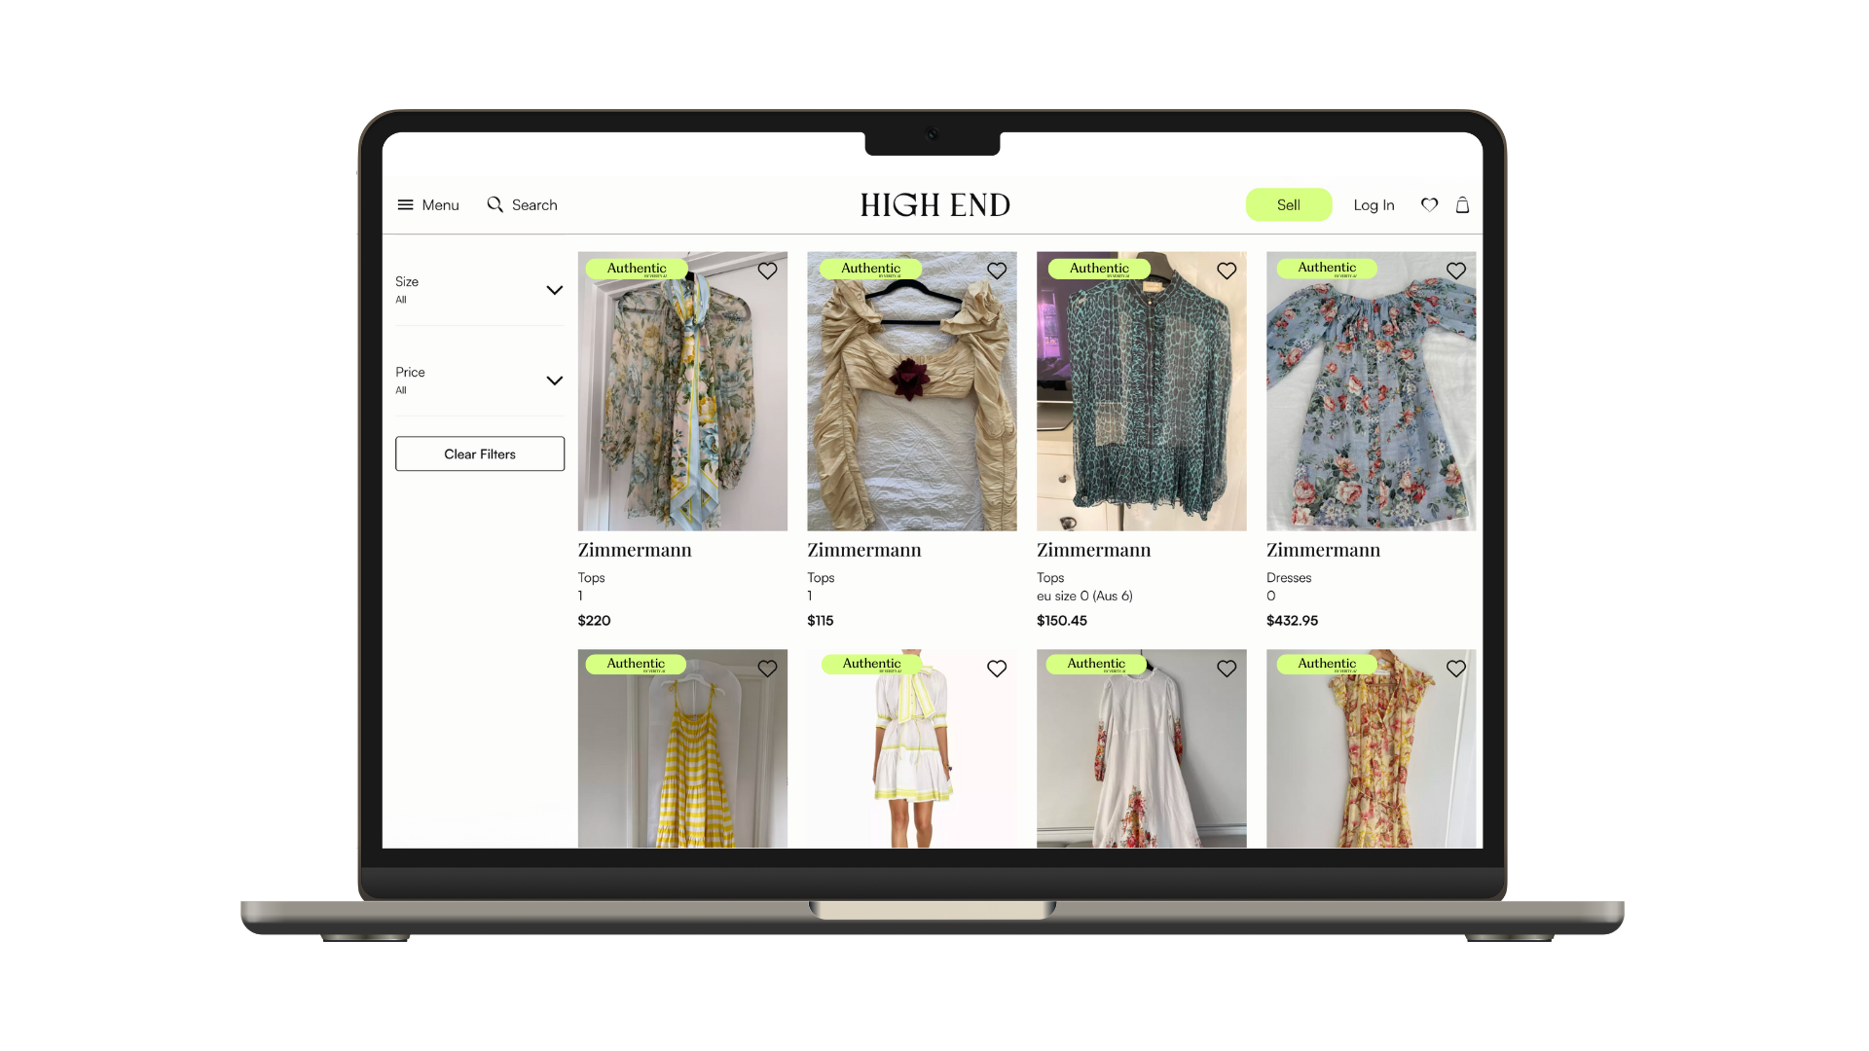
Task: Open the shopping bag icon
Action: pos(1462,205)
